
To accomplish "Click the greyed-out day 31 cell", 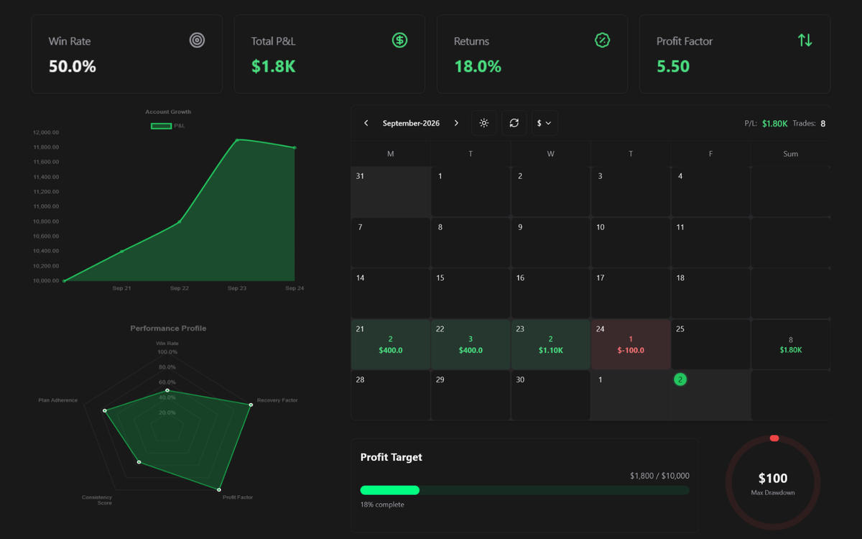I will click(x=391, y=192).
